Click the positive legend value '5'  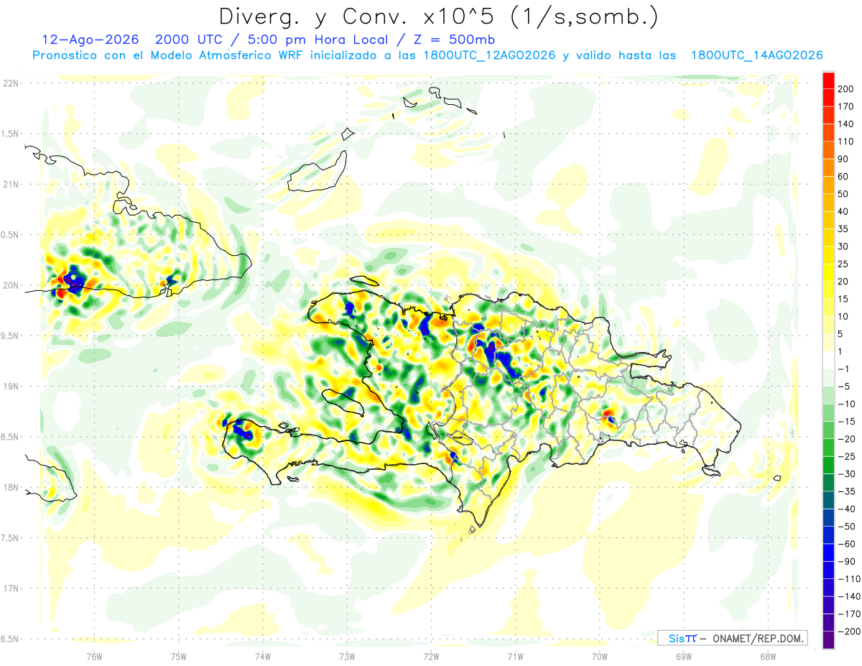click(841, 333)
